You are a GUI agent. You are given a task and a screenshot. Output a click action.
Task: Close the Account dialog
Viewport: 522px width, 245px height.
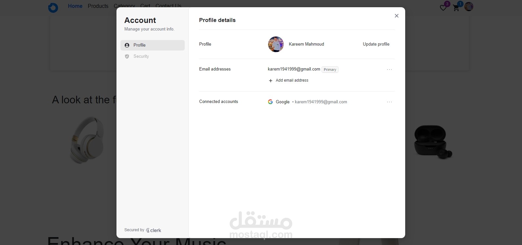396,16
